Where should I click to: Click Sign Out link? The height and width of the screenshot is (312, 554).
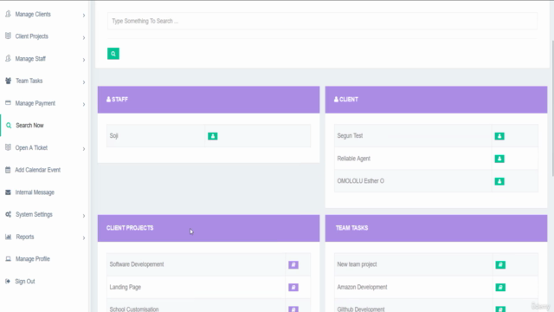(25, 281)
